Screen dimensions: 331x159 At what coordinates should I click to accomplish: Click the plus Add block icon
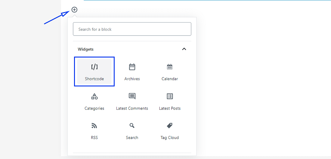click(x=74, y=10)
